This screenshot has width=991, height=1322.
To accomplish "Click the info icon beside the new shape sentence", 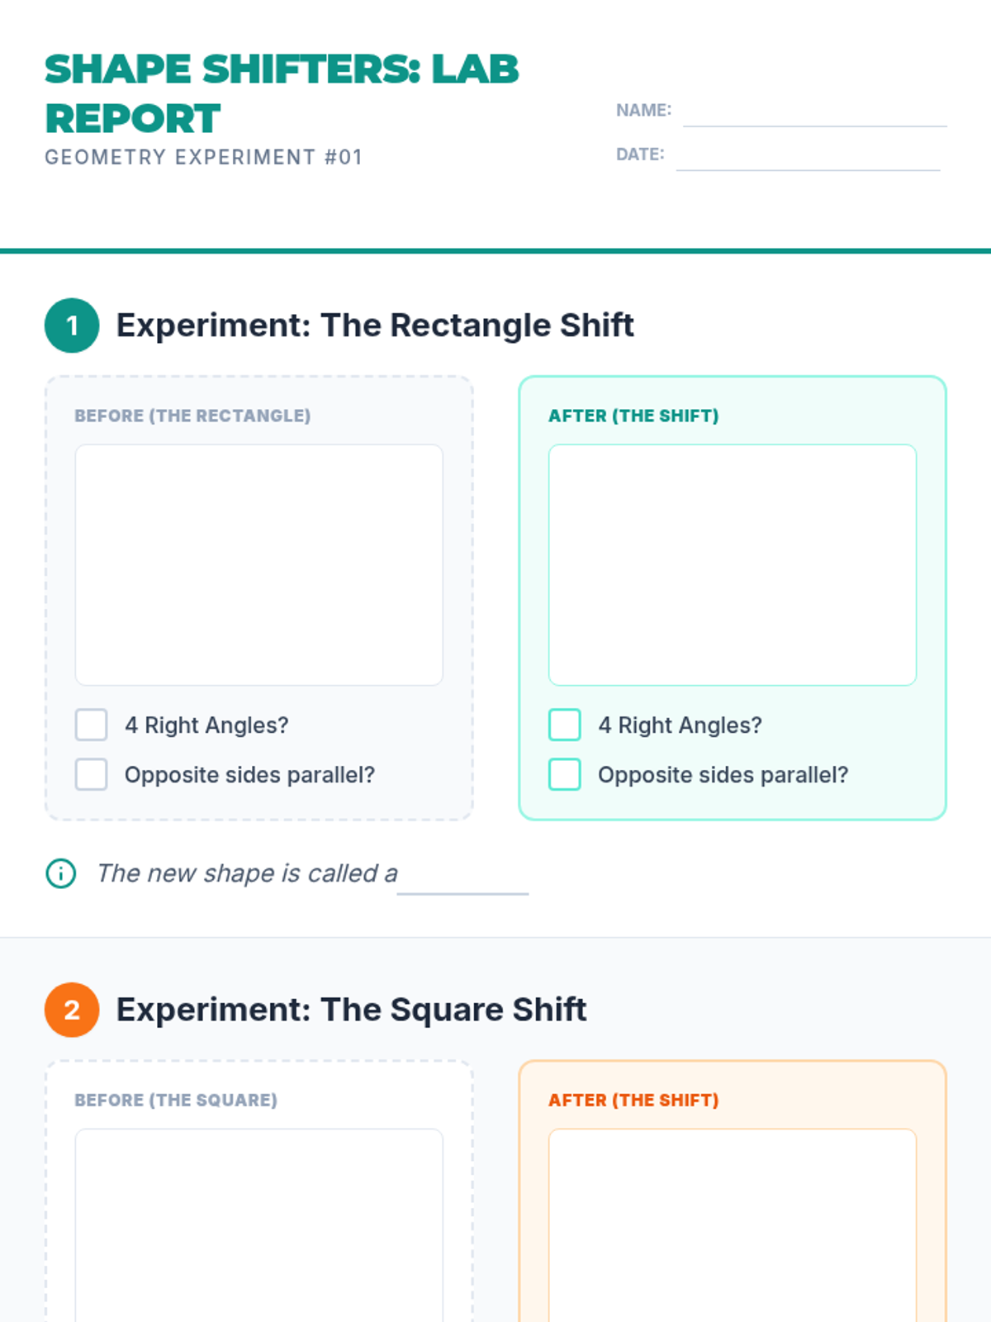I will 61,873.
